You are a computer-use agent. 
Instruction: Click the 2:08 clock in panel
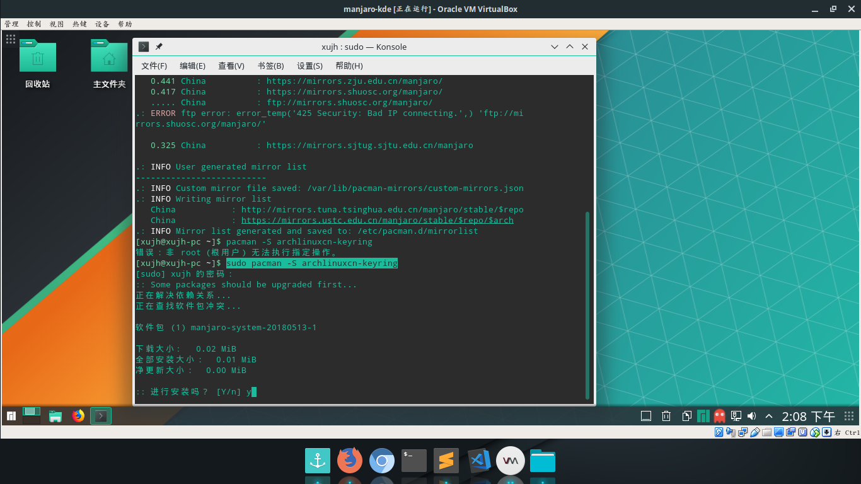click(x=809, y=416)
